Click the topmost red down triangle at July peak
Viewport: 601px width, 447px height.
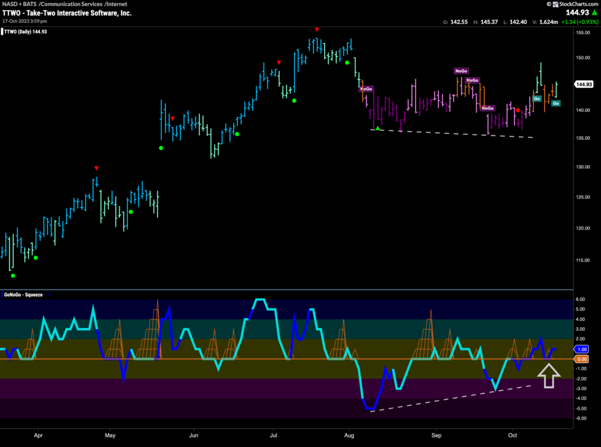pyautogui.click(x=317, y=29)
